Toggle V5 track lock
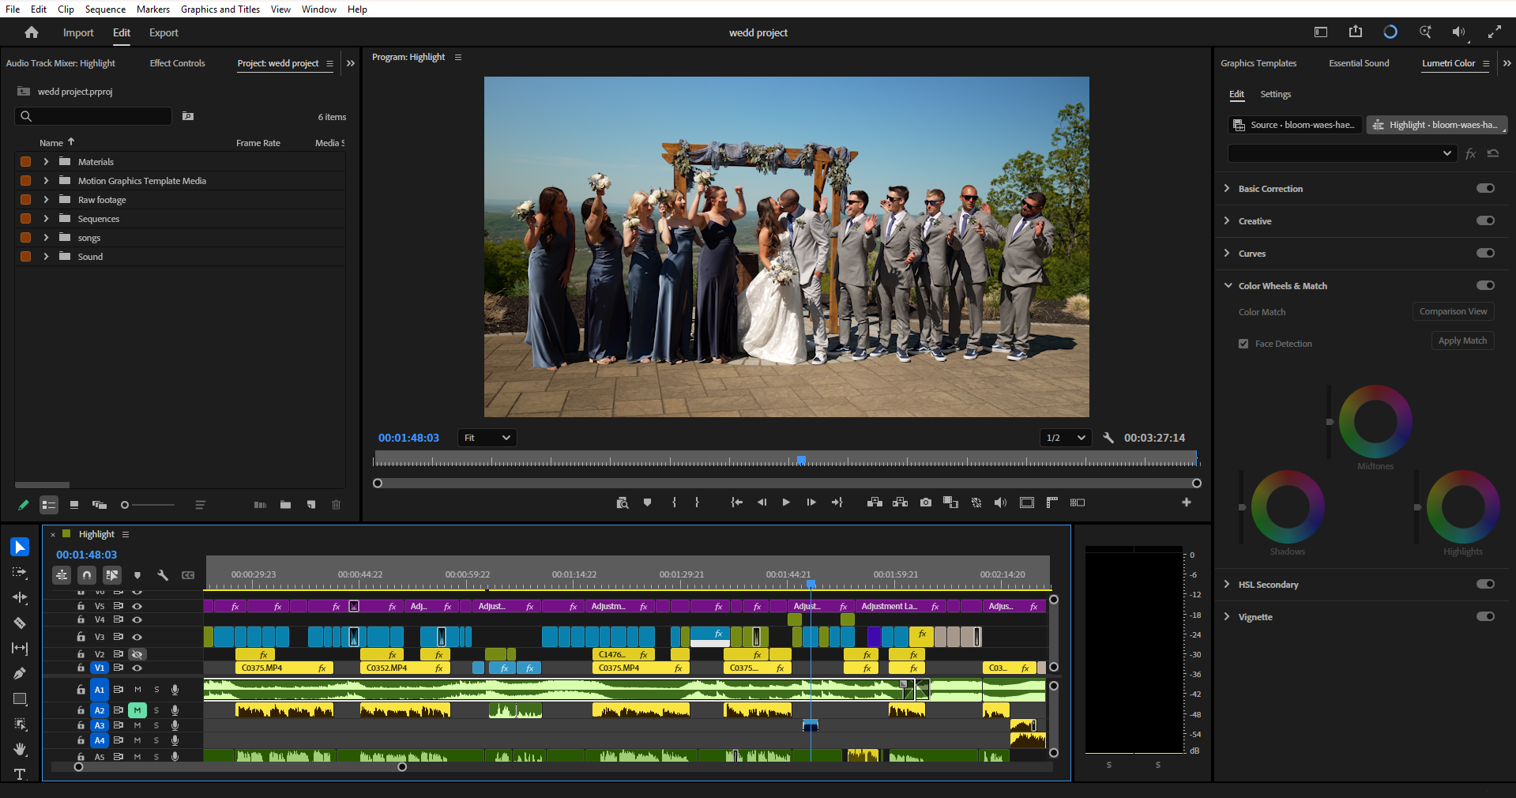Screen dimensions: 1516x798 [x=81, y=606]
